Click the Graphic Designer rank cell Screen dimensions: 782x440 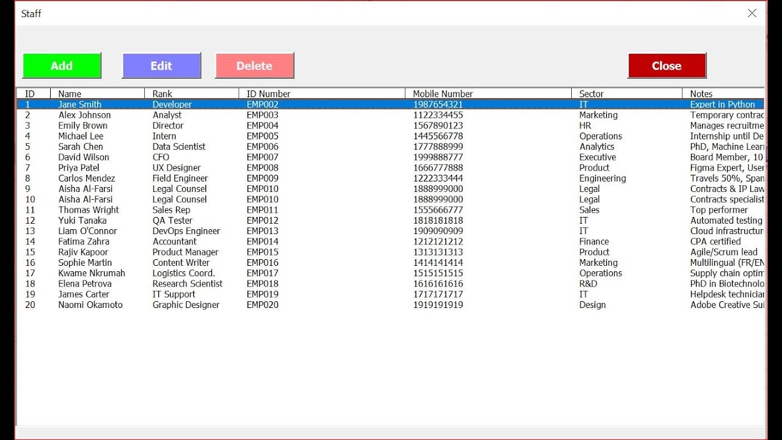[186, 305]
